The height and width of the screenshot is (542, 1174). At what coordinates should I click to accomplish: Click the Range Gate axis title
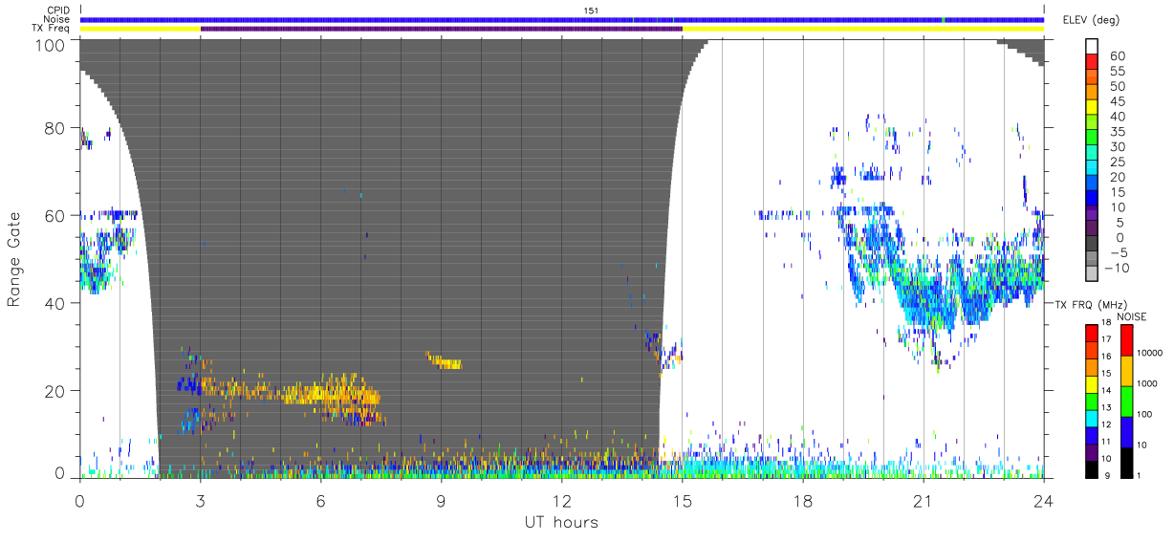14,258
